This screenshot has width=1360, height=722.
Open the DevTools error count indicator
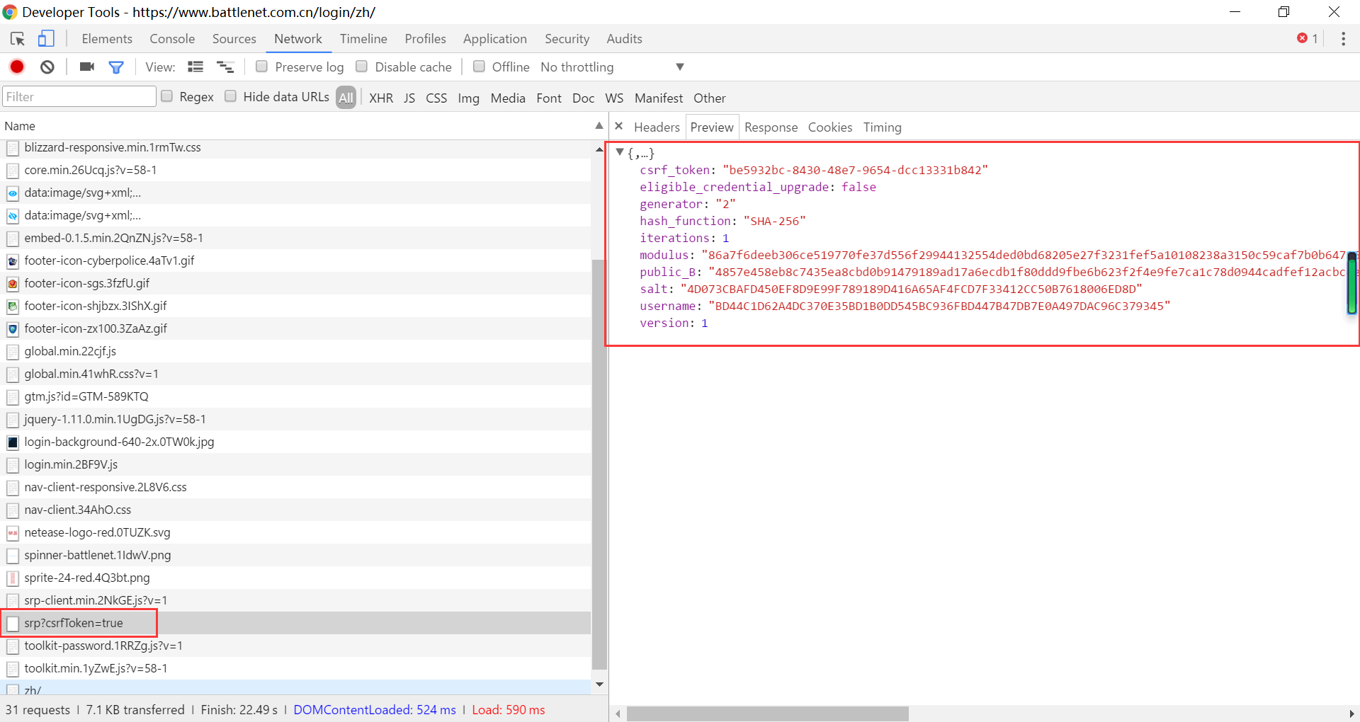[x=1308, y=38]
